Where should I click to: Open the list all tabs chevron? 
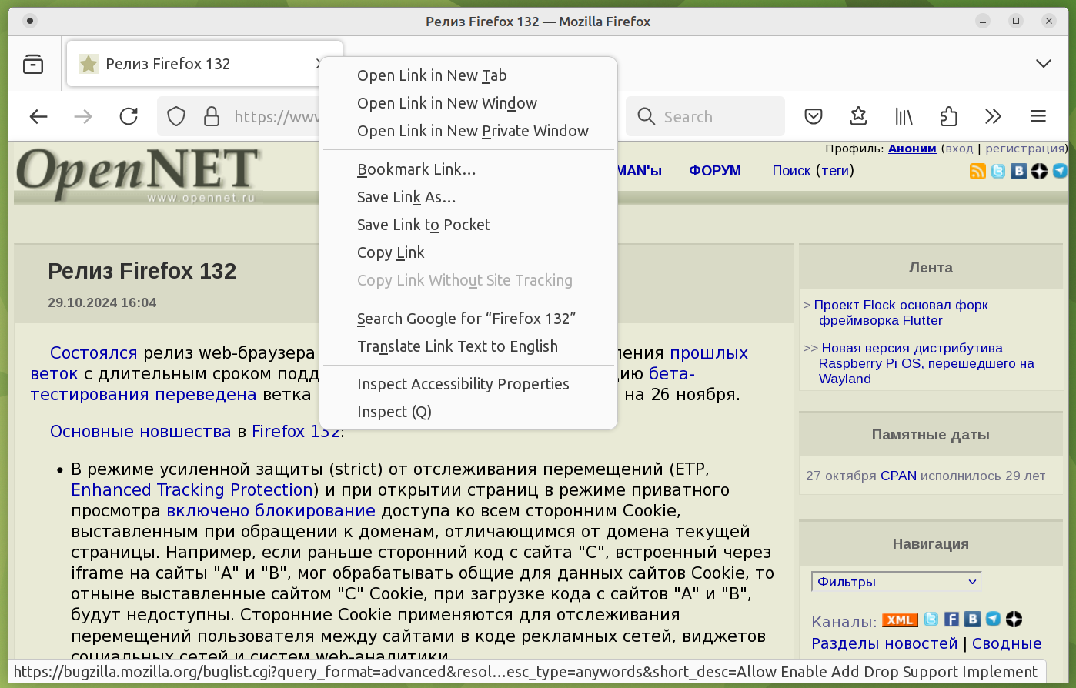(x=1043, y=64)
